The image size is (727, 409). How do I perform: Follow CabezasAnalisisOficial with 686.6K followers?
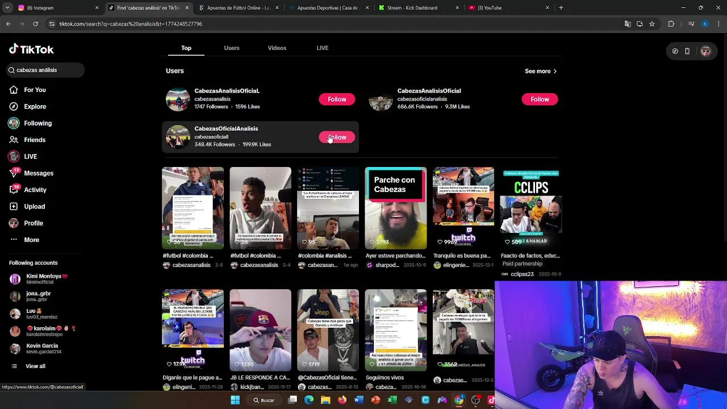[540, 99]
